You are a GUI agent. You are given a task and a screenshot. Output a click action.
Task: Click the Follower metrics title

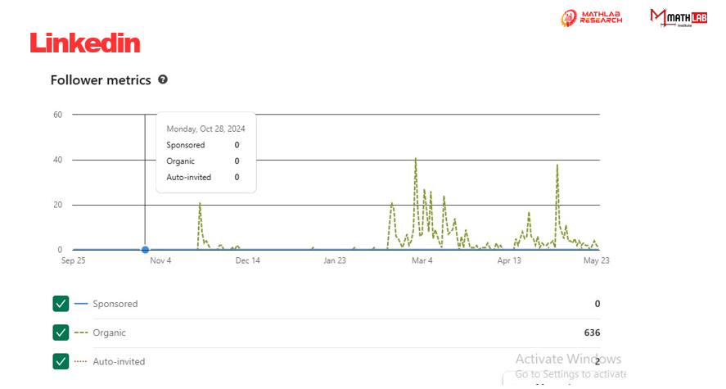pos(101,80)
